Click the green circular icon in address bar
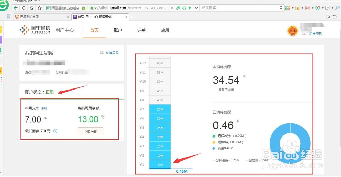 pos(184,8)
